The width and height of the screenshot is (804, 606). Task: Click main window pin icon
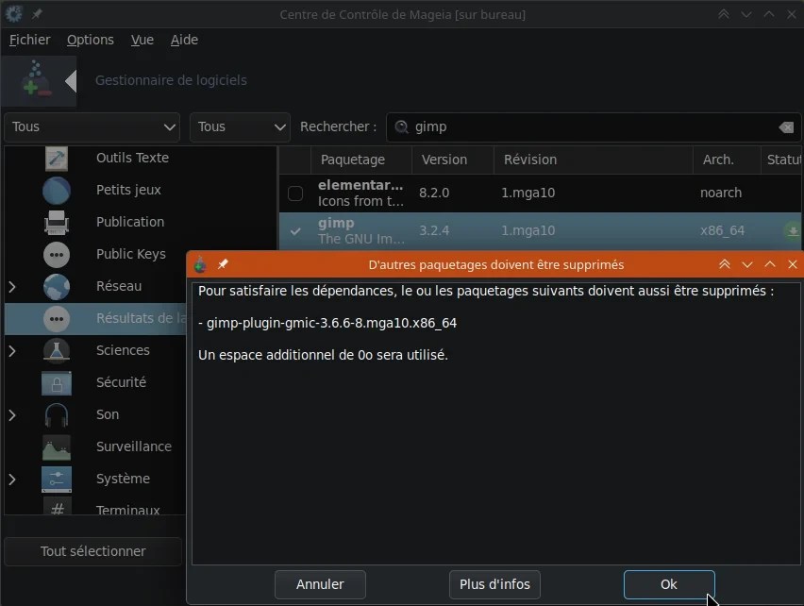[37, 14]
